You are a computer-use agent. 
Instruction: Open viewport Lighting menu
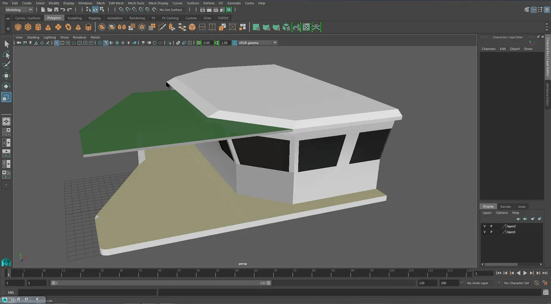click(x=50, y=37)
